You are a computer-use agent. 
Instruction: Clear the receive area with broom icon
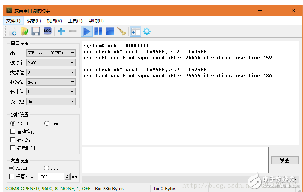tap(121, 31)
